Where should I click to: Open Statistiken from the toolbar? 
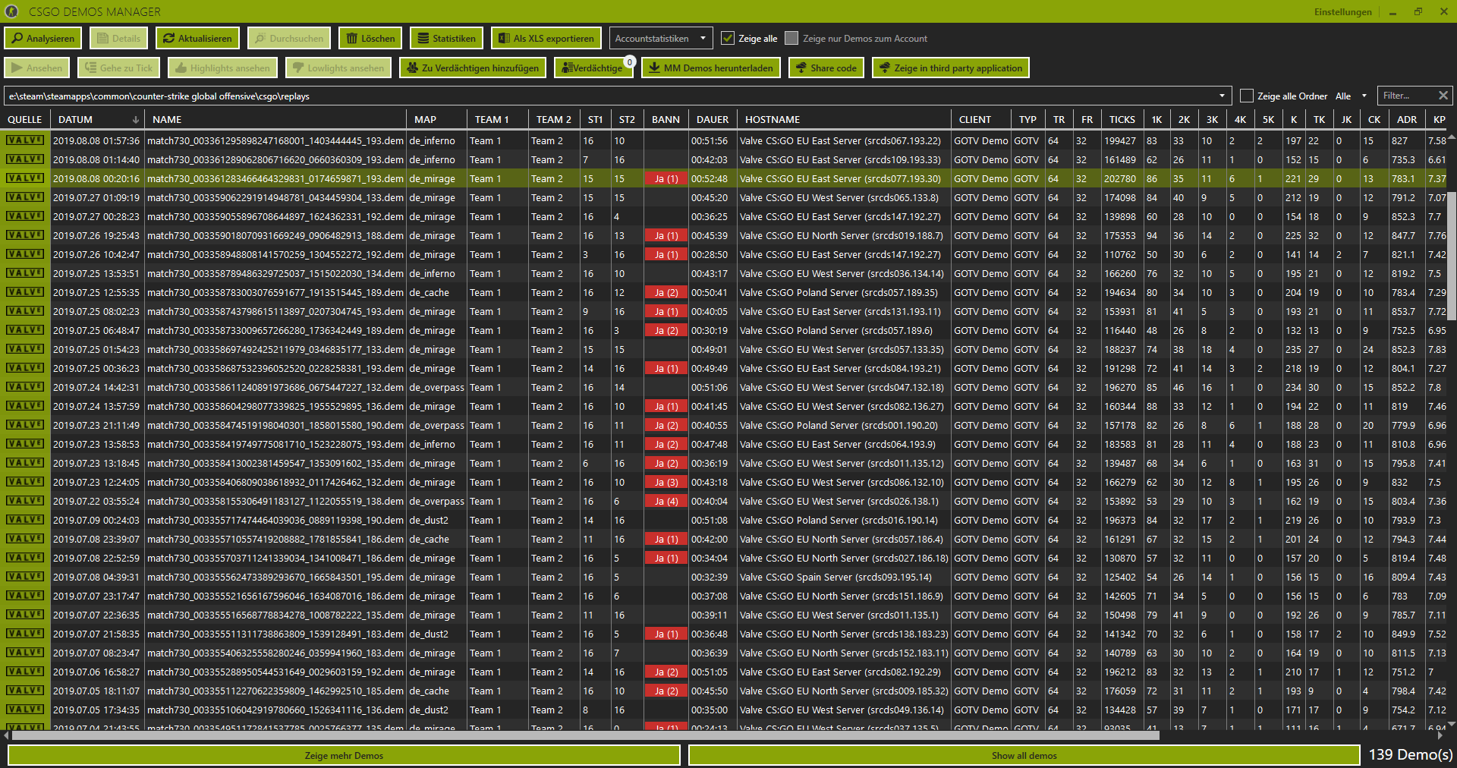click(446, 38)
